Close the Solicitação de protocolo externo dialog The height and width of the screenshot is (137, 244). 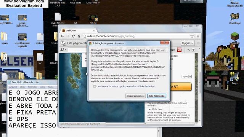[165, 43]
